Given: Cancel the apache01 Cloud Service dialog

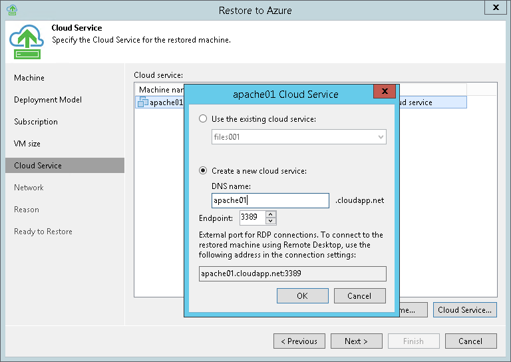Looking at the screenshot, I should (x=360, y=296).
